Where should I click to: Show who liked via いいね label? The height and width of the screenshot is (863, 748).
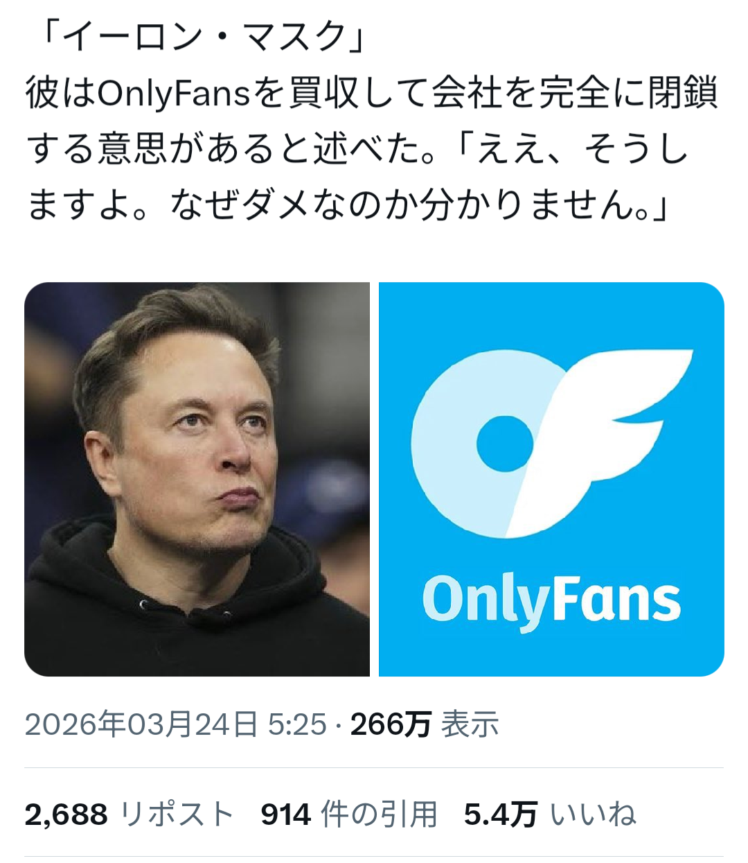[594, 814]
